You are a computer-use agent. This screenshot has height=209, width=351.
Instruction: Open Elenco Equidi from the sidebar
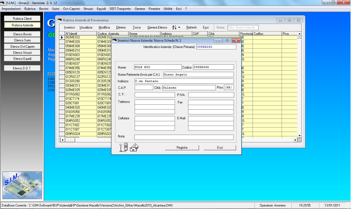pos(22,58)
